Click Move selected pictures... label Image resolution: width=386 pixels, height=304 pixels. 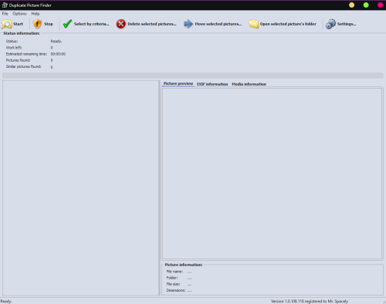click(x=218, y=24)
